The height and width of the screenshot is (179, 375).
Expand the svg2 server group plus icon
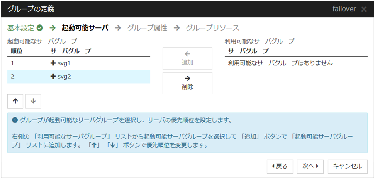[53, 77]
